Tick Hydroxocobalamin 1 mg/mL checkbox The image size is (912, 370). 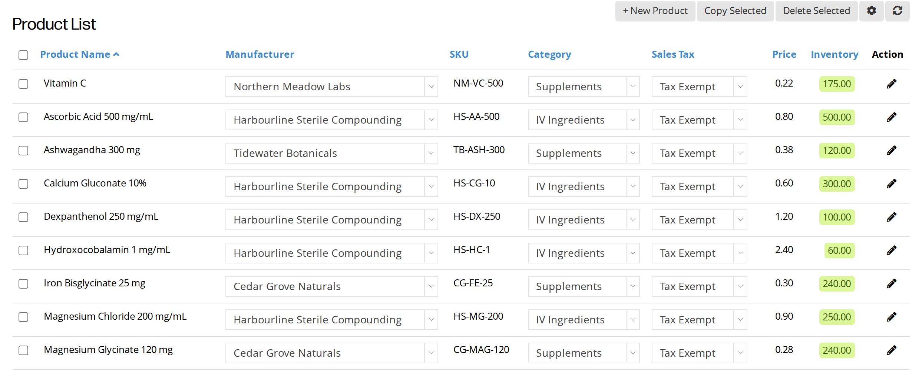pyautogui.click(x=23, y=250)
